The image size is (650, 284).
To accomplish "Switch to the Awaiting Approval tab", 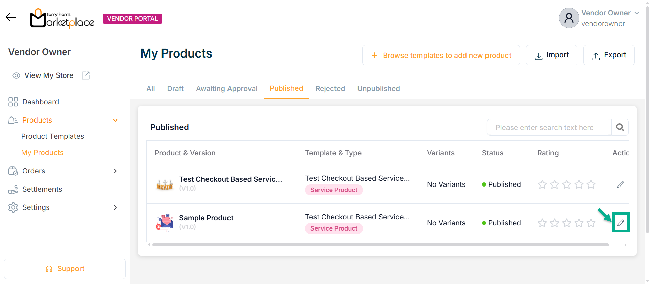I will point(226,89).
